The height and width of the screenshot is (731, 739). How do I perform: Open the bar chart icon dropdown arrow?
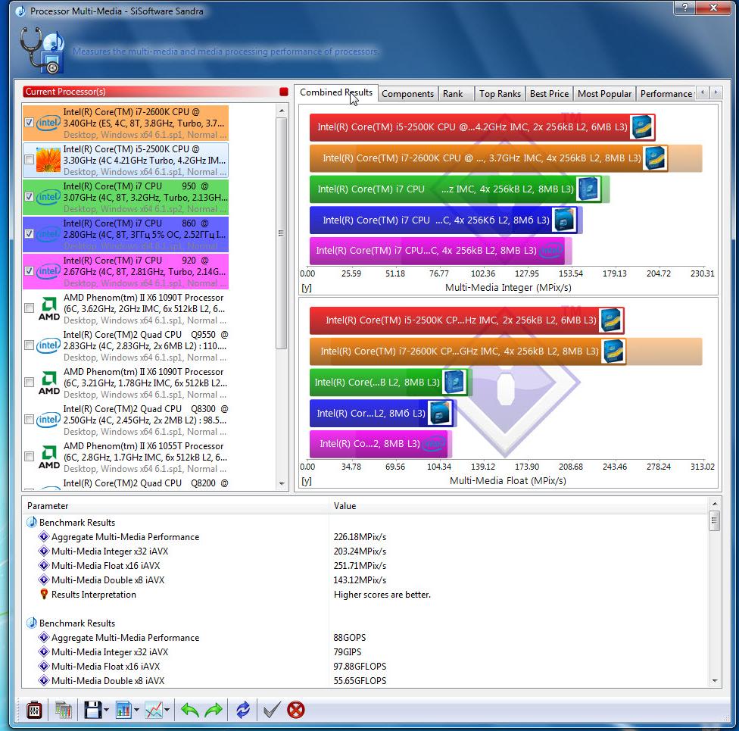click(x=136, y=710)
